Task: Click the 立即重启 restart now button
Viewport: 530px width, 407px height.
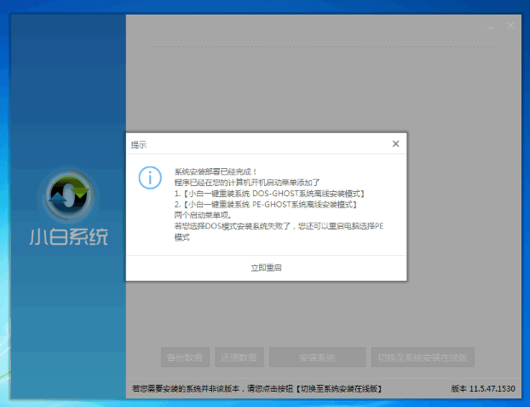Action: (266, 268)
